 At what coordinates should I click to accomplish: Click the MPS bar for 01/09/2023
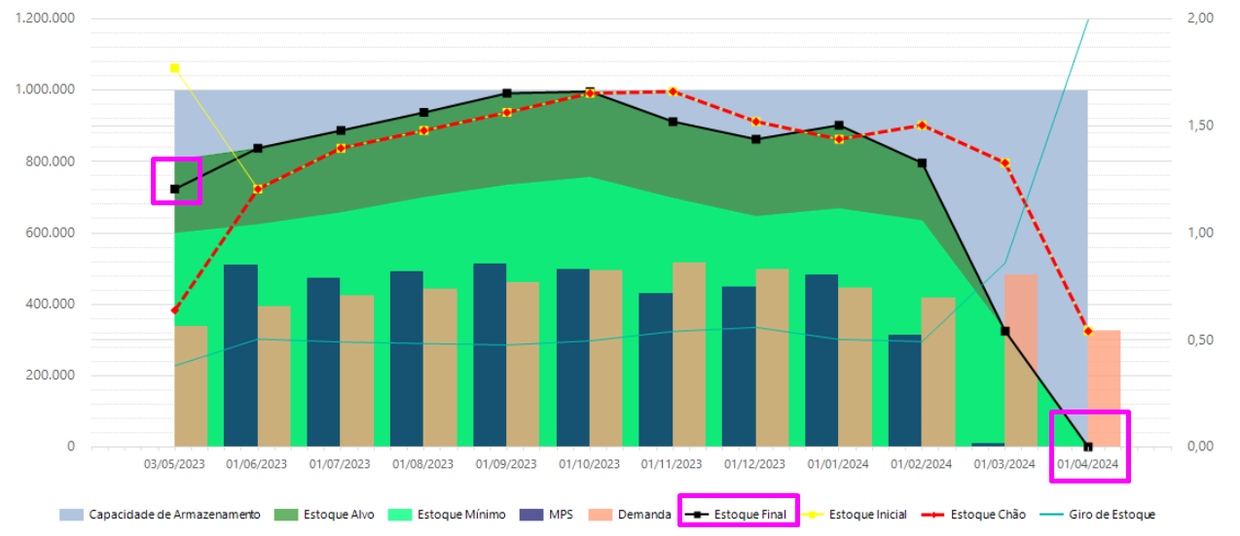[x=491, y=355]
